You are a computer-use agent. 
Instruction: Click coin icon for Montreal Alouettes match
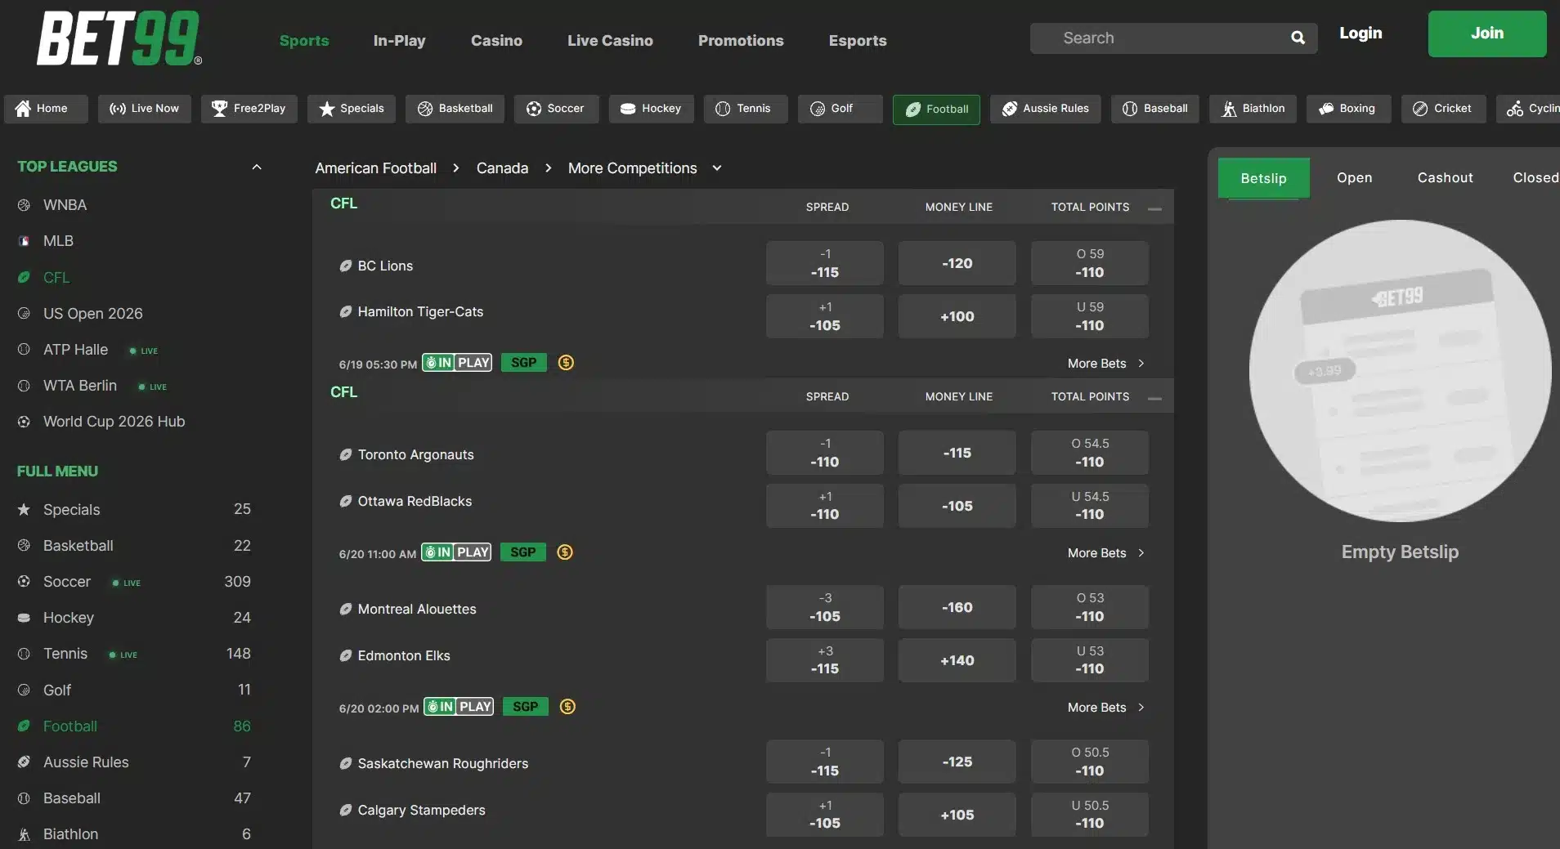[567, 706]
